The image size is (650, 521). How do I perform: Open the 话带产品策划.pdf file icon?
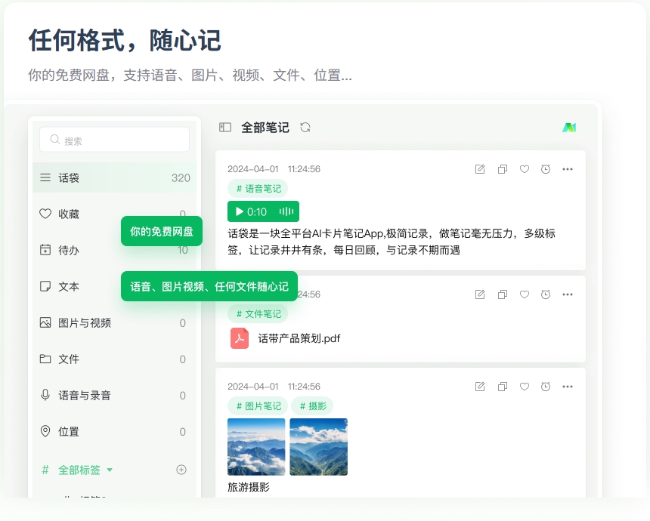pos(240,338)
